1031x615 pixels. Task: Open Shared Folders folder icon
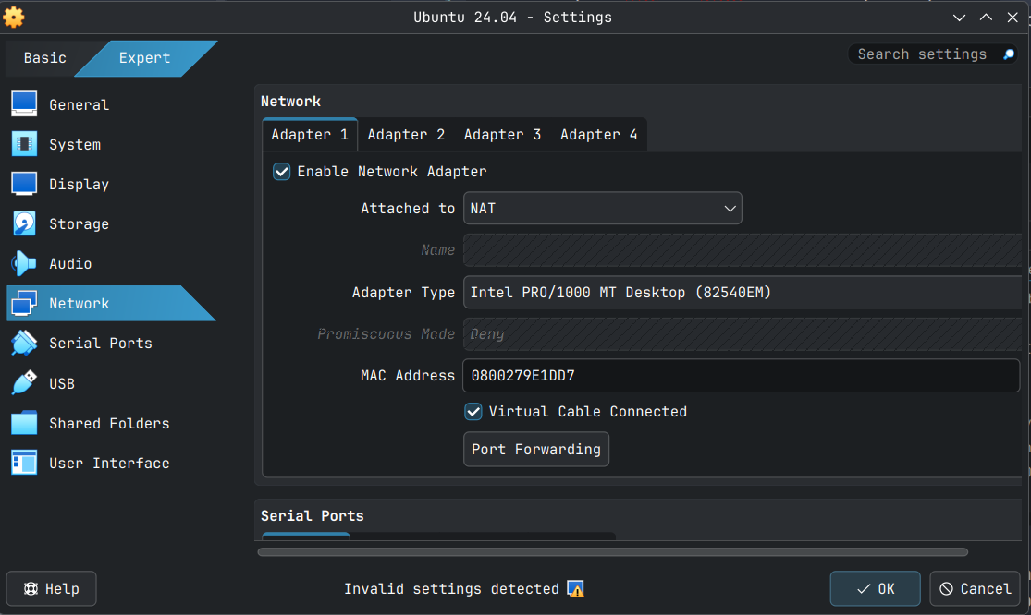[x=24, y=423]
